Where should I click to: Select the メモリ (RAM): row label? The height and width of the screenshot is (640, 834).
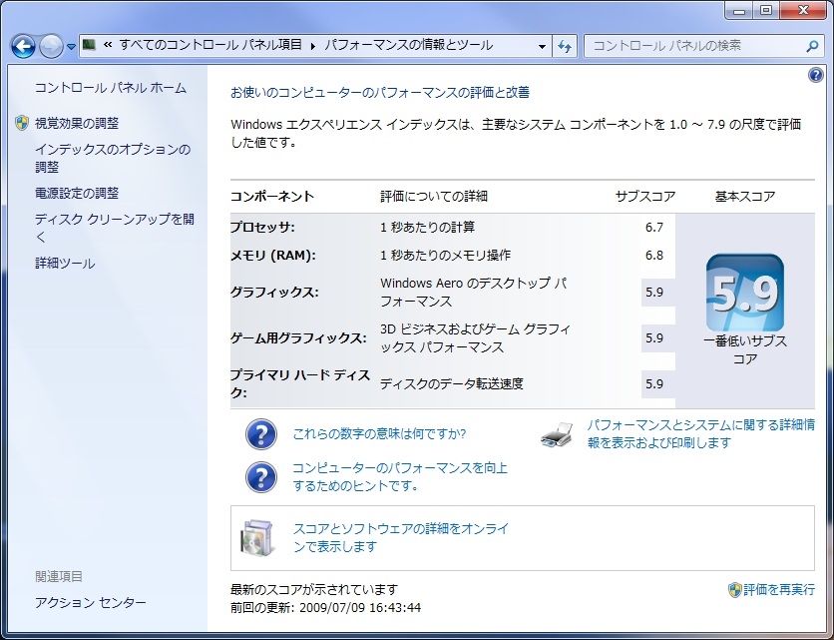273,256
